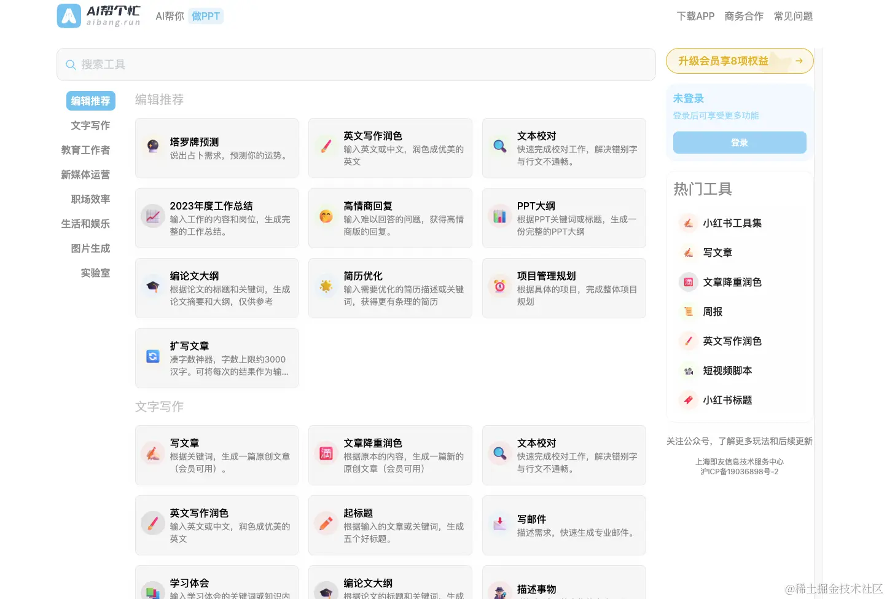This screenshot has height=599, width=887.
Task: Open the 常见问题 link
Action: pyautogui.click(x=794, y=16)
